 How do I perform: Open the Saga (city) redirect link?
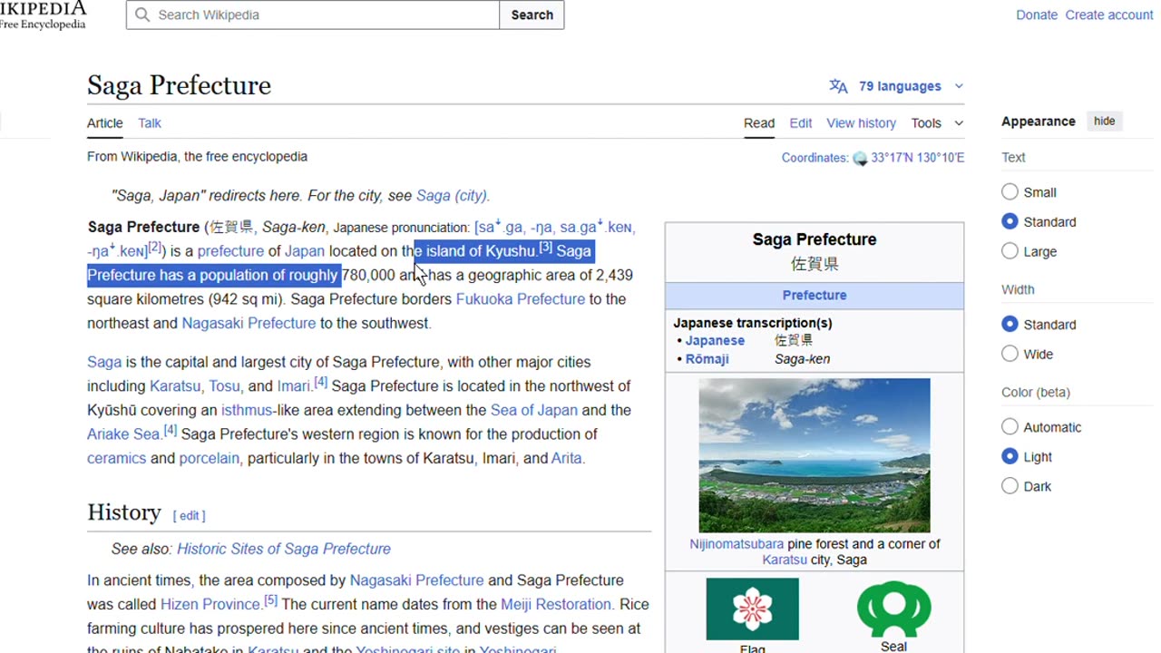tap(451, 195)
